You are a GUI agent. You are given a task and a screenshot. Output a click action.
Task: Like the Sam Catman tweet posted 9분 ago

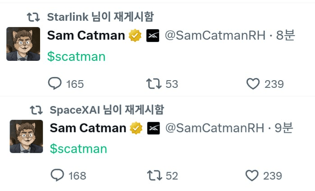[264, 176]
